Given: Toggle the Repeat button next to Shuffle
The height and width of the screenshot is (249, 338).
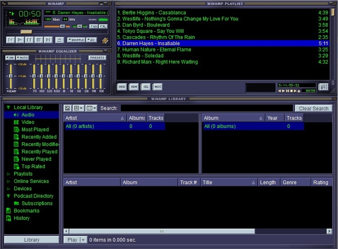Looking at the screenshot, I should [x=92, y=40].
